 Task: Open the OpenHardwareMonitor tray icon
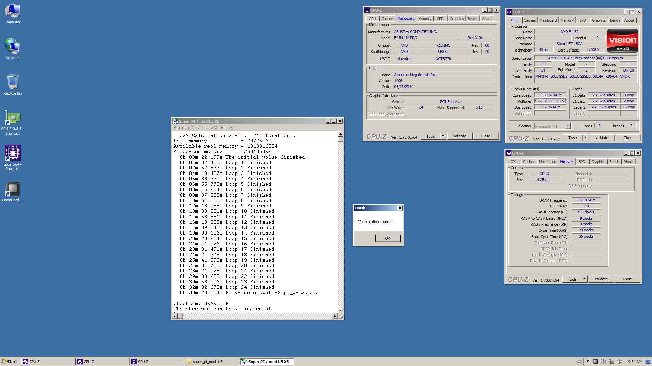tap(595, 362)
